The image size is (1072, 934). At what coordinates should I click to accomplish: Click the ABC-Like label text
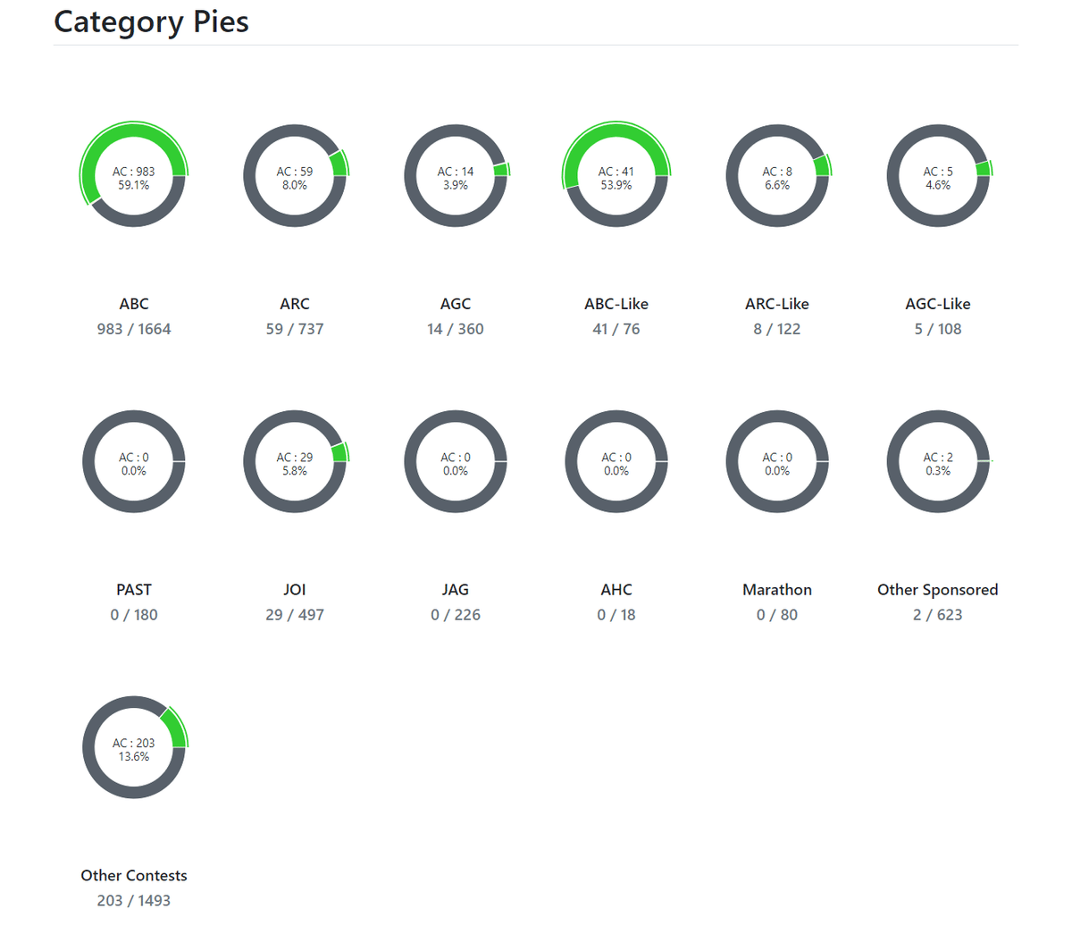[616, 304]
